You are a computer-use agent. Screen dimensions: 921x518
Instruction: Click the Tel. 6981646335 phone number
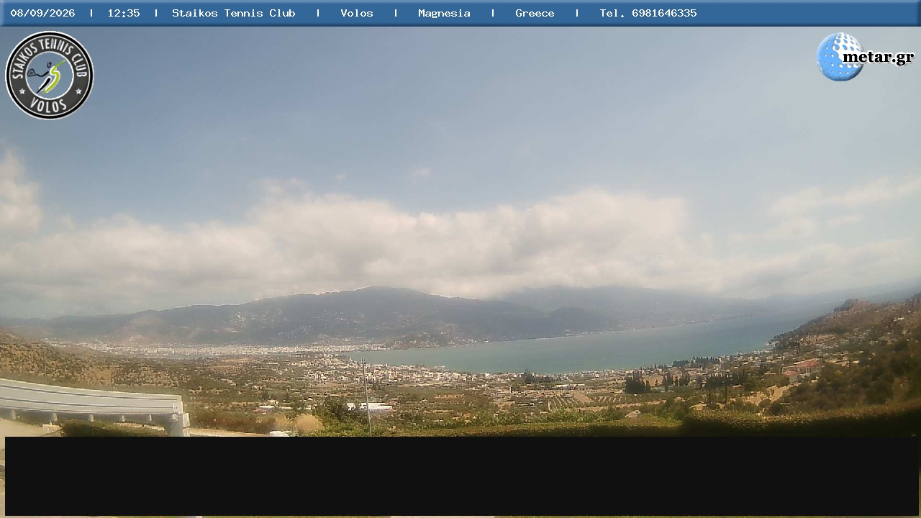click(648, 13)
